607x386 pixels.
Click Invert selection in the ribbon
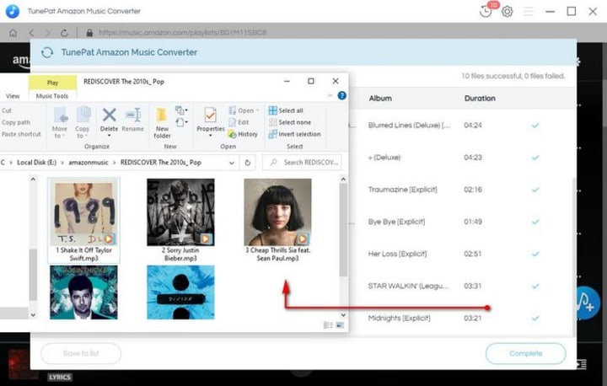click(294, 134)
